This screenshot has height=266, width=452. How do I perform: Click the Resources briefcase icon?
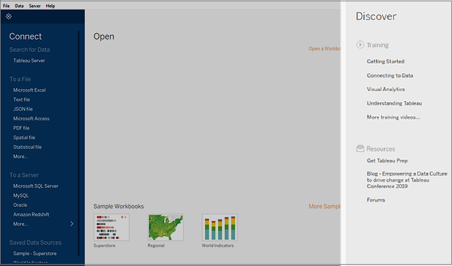(x=360, y=149)
